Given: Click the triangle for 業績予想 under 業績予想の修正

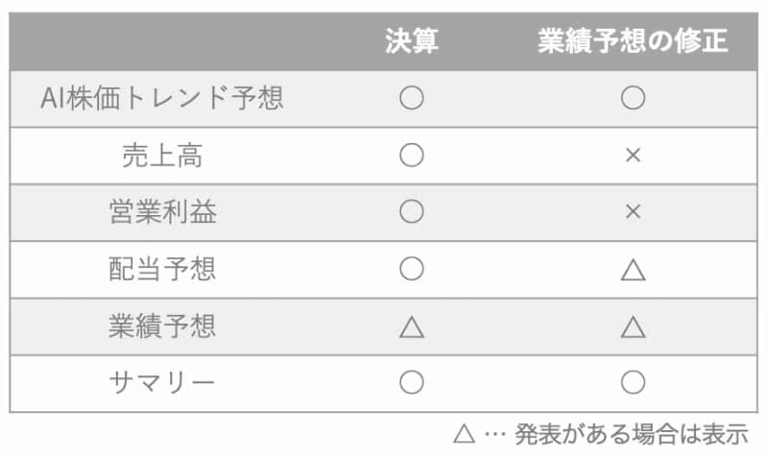Looking at the screenshot, I should (x=632, y=326).
